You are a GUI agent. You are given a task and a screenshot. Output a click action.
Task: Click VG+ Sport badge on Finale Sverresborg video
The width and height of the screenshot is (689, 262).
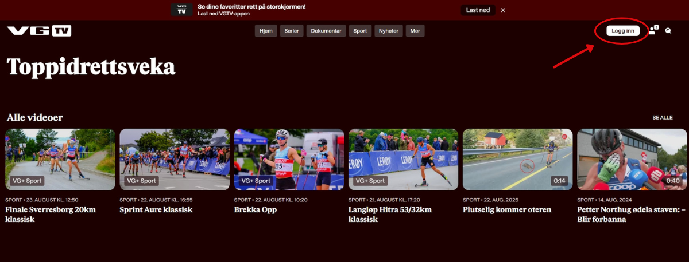(27, 181)
